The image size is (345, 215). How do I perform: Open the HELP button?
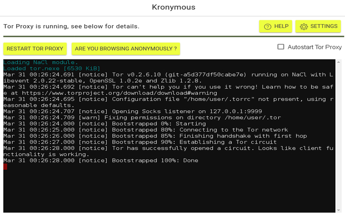[275, 26]
